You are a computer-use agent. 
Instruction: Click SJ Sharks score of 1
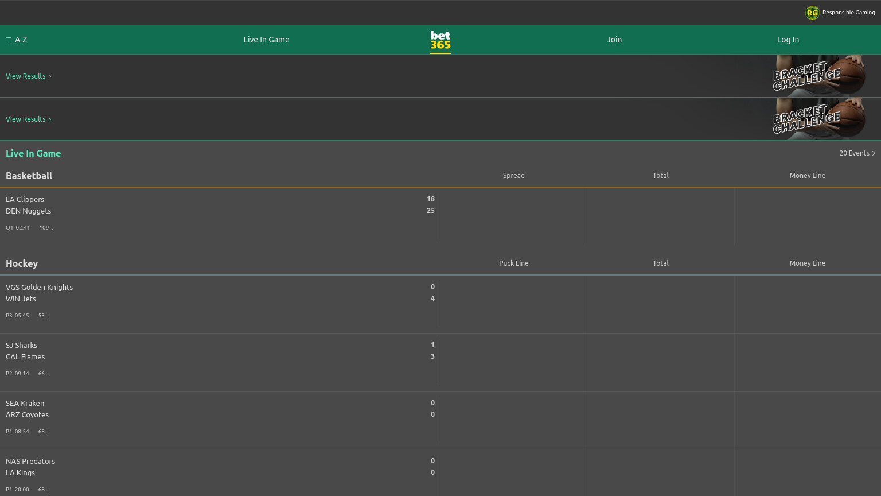click(432, 345)
